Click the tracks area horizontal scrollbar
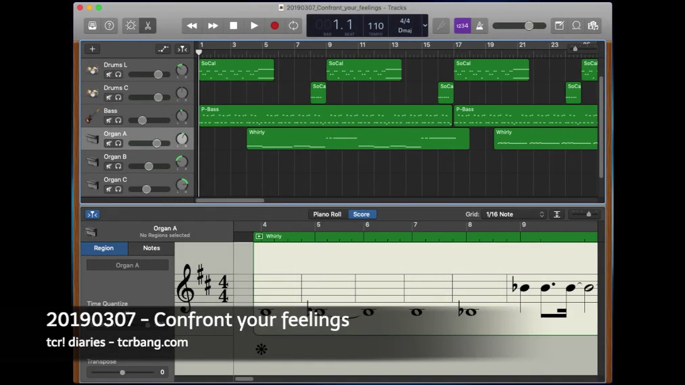Viewport: 685px width, 385px height. coord(230,201)
